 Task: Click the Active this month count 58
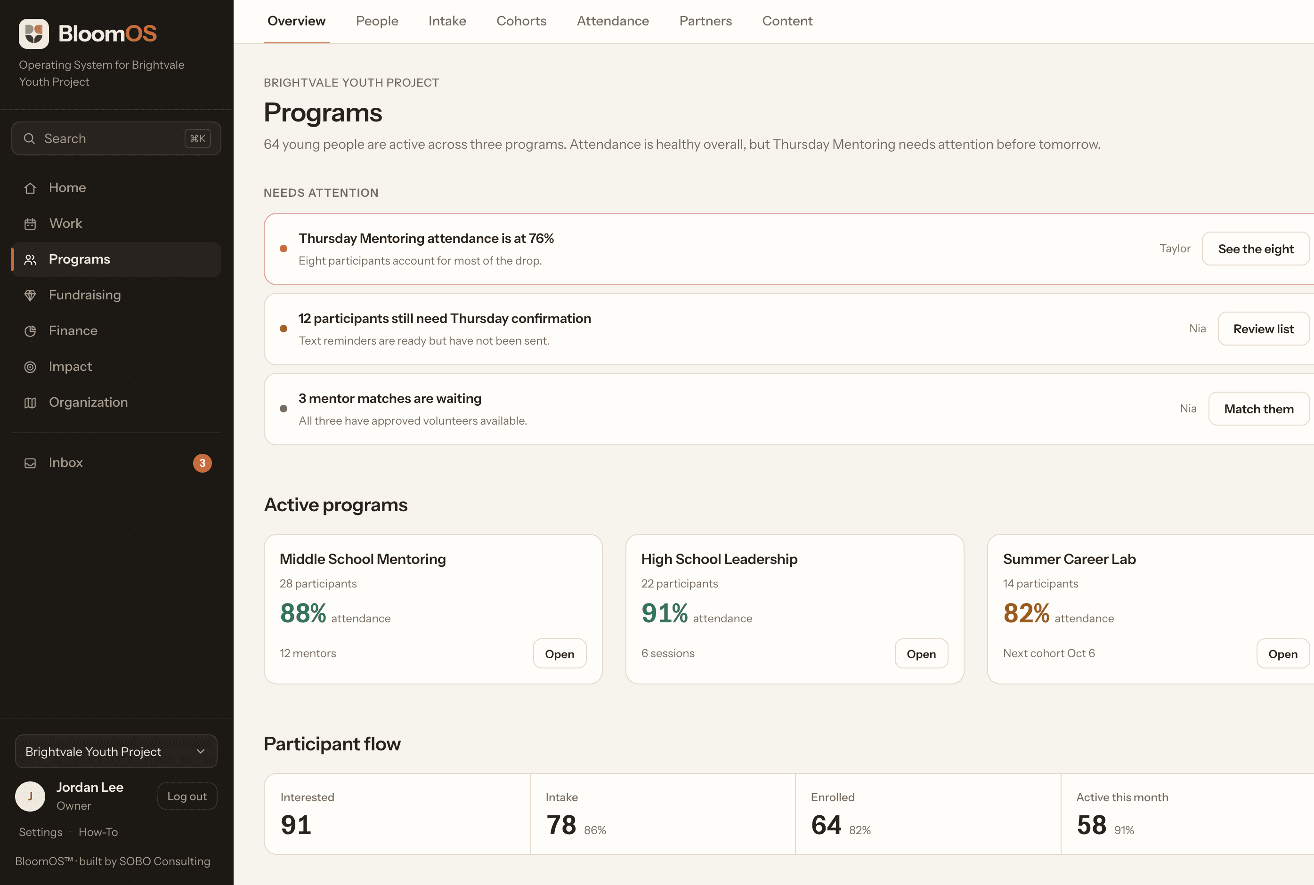click(1091, 825)
